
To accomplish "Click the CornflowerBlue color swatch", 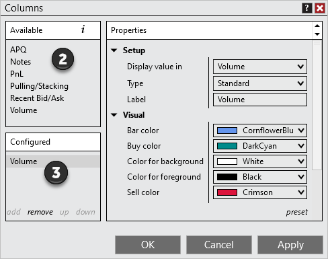I will click(227, 131).
